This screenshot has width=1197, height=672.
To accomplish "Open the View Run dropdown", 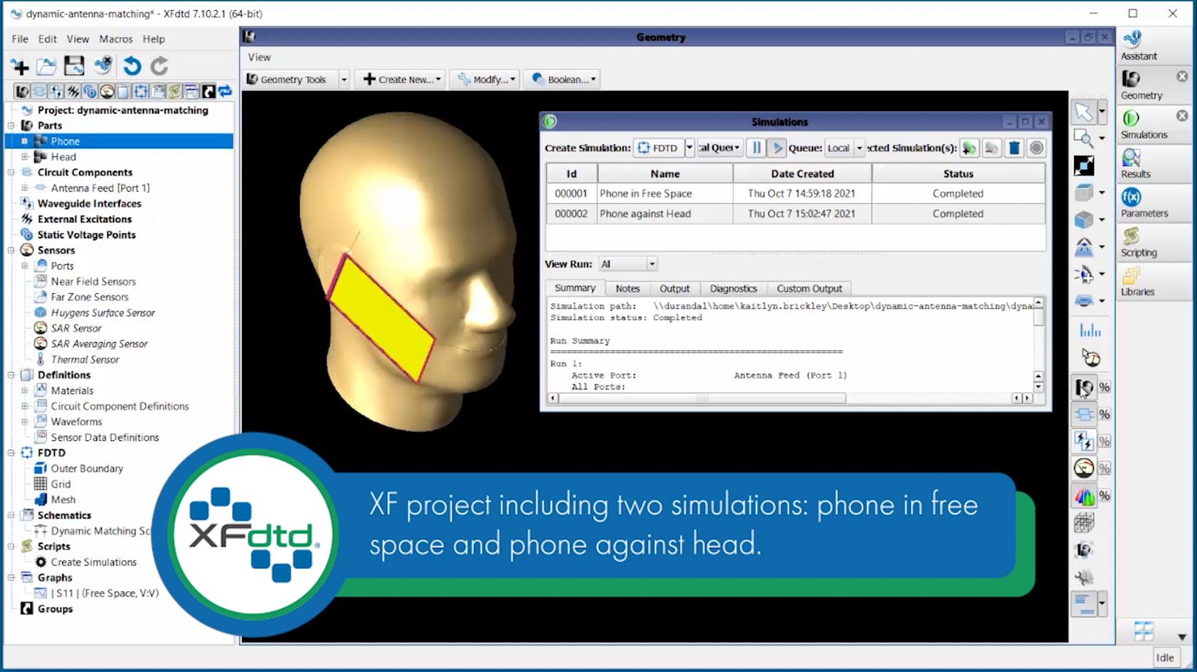I will click(627, 263).
